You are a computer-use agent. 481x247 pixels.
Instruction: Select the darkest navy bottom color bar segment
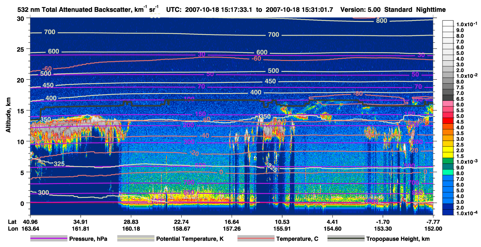pyautogui.click(x=448, y=212)
